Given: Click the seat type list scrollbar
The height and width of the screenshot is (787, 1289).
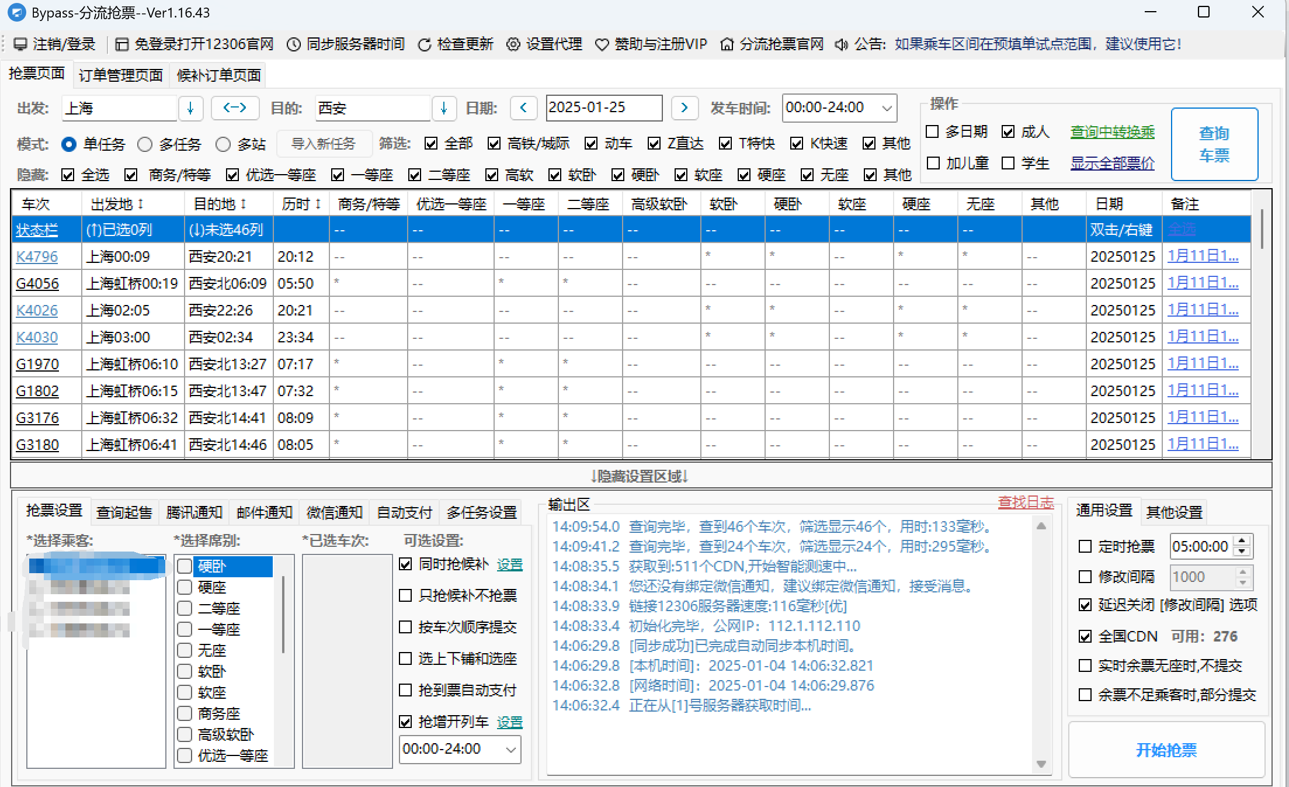Looking at the screenshot, I should point(283,614).
